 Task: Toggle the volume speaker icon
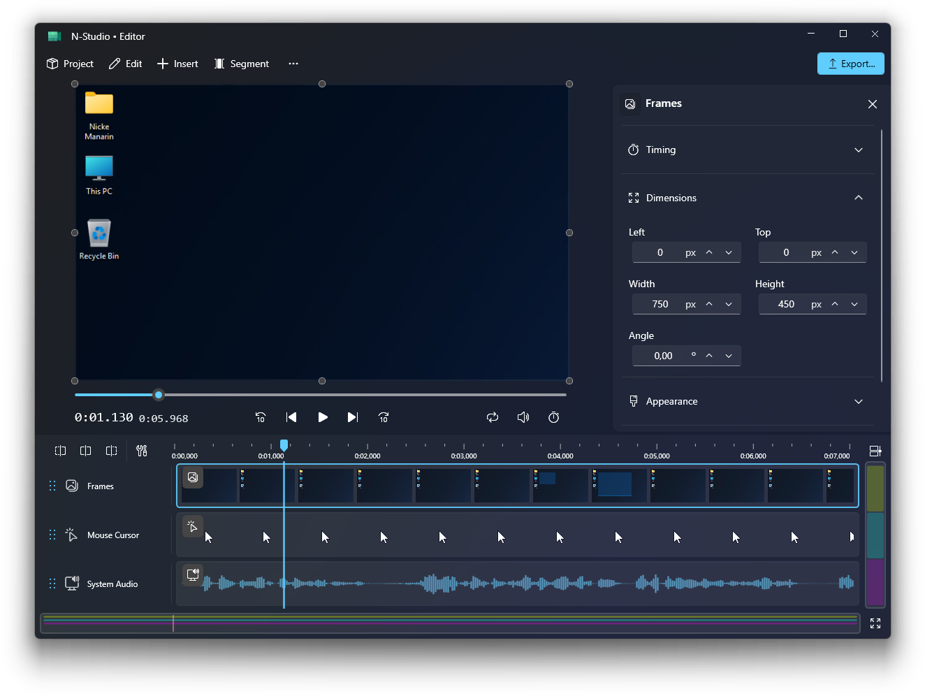523,417
